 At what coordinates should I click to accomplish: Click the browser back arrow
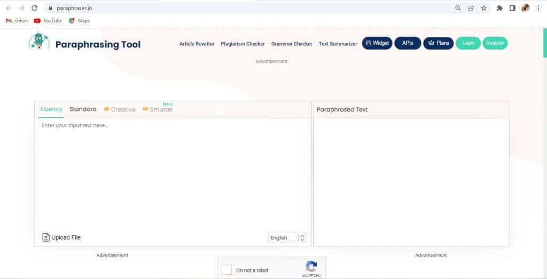coord(9,8)
